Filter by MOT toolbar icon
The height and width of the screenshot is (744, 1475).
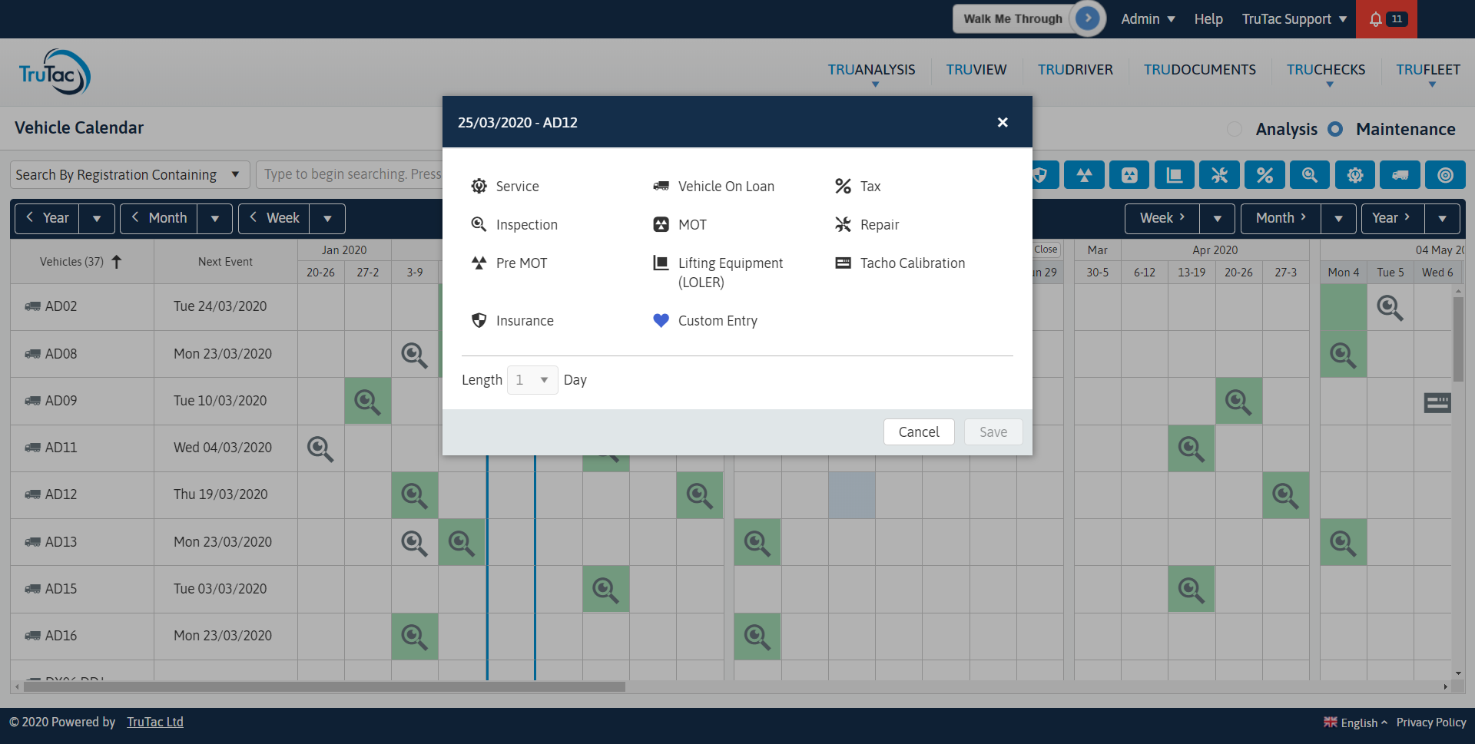click(x=1129, y=175)
